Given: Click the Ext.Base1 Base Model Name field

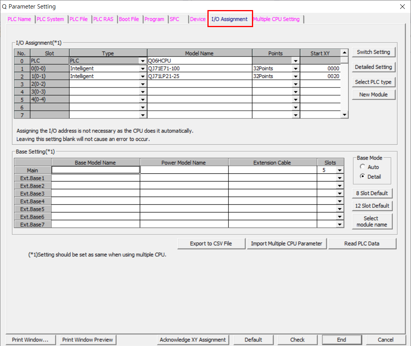Looking at the screenshot, I should [96, 178].
